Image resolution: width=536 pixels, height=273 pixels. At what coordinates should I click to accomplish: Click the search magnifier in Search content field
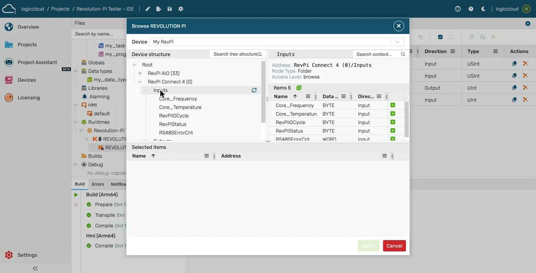point(403,54)
